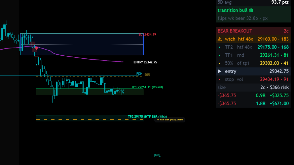Click the eye icon in HTF S&R label

(x=158, y=120)
